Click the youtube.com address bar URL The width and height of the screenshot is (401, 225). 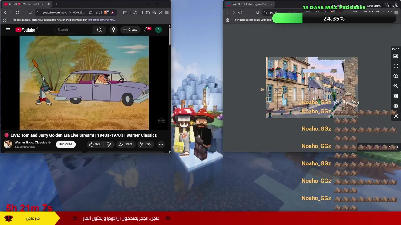pyautogui.click(x=64, y=12)
